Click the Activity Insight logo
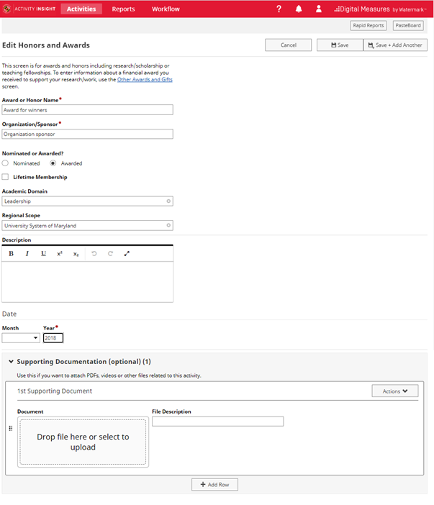434x505 pixels. point(29,9)
